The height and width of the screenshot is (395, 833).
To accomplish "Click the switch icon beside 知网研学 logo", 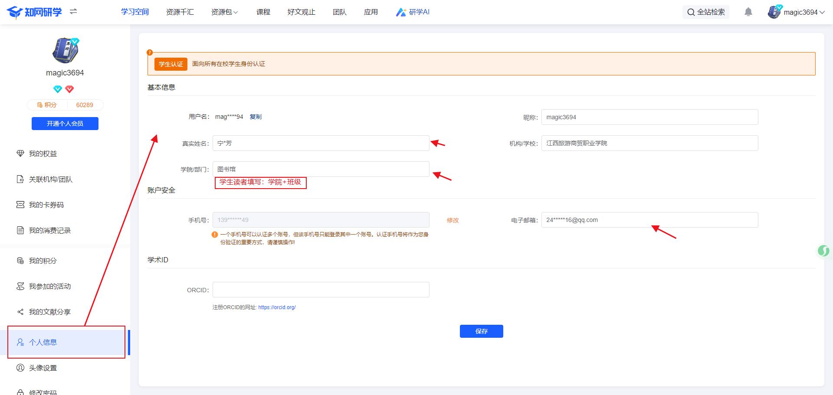I will [x=73, y=12].
